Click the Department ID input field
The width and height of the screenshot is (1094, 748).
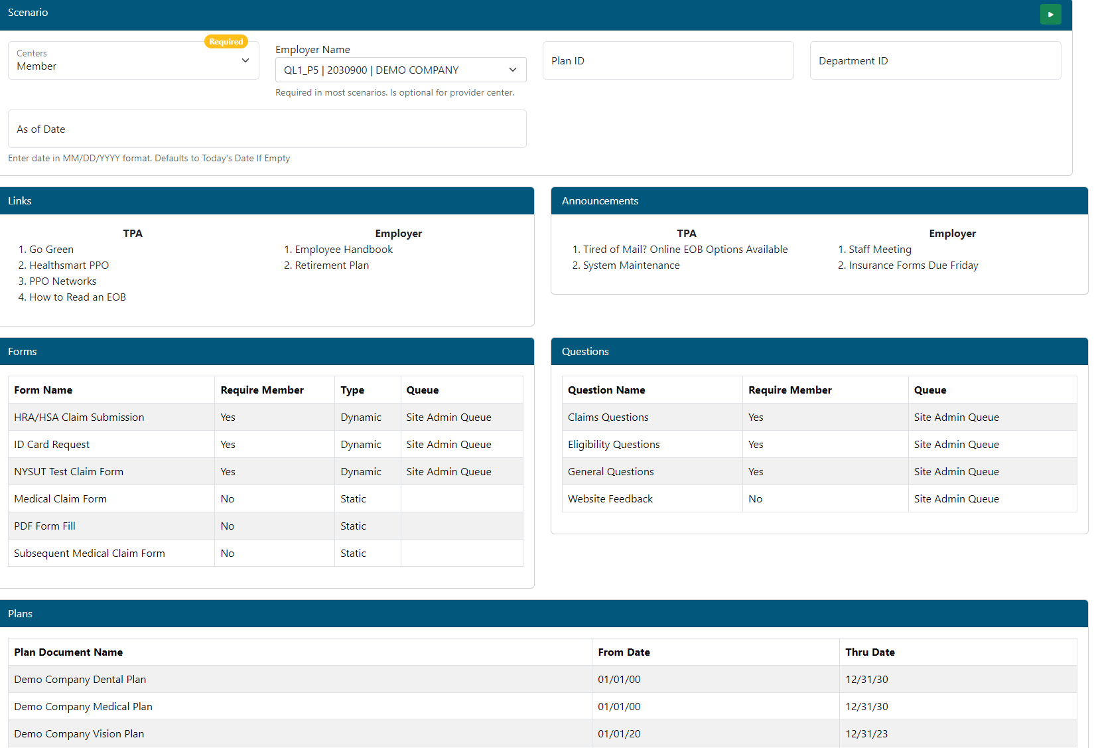[x=935, y=60]
